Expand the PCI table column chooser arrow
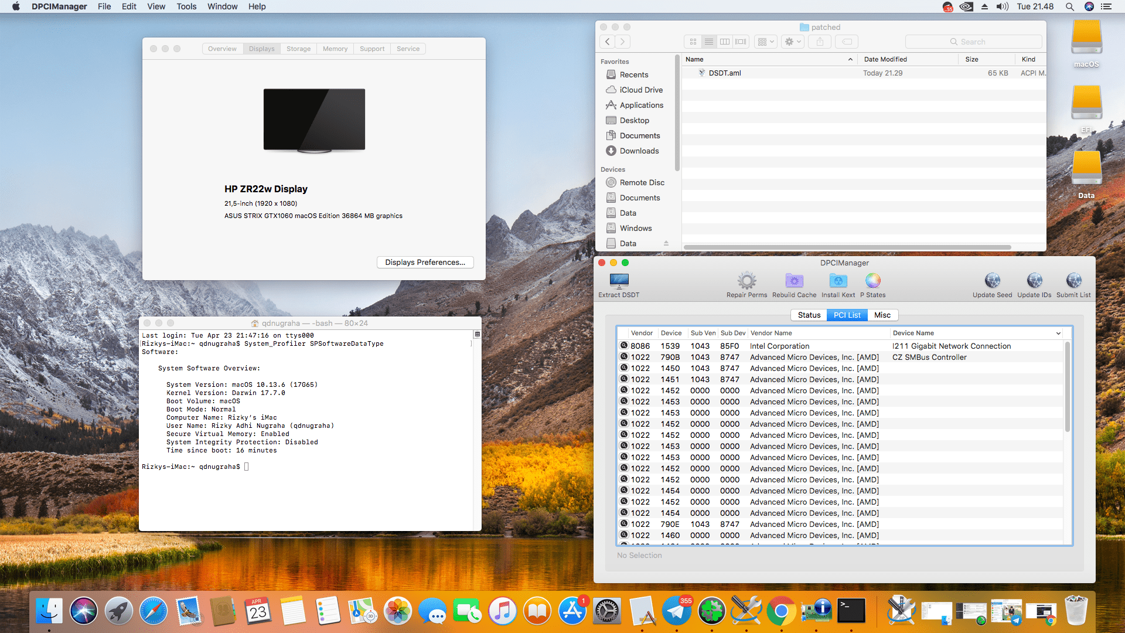The height and width of the screenshot is (633, 1125). coord(1058,333)
